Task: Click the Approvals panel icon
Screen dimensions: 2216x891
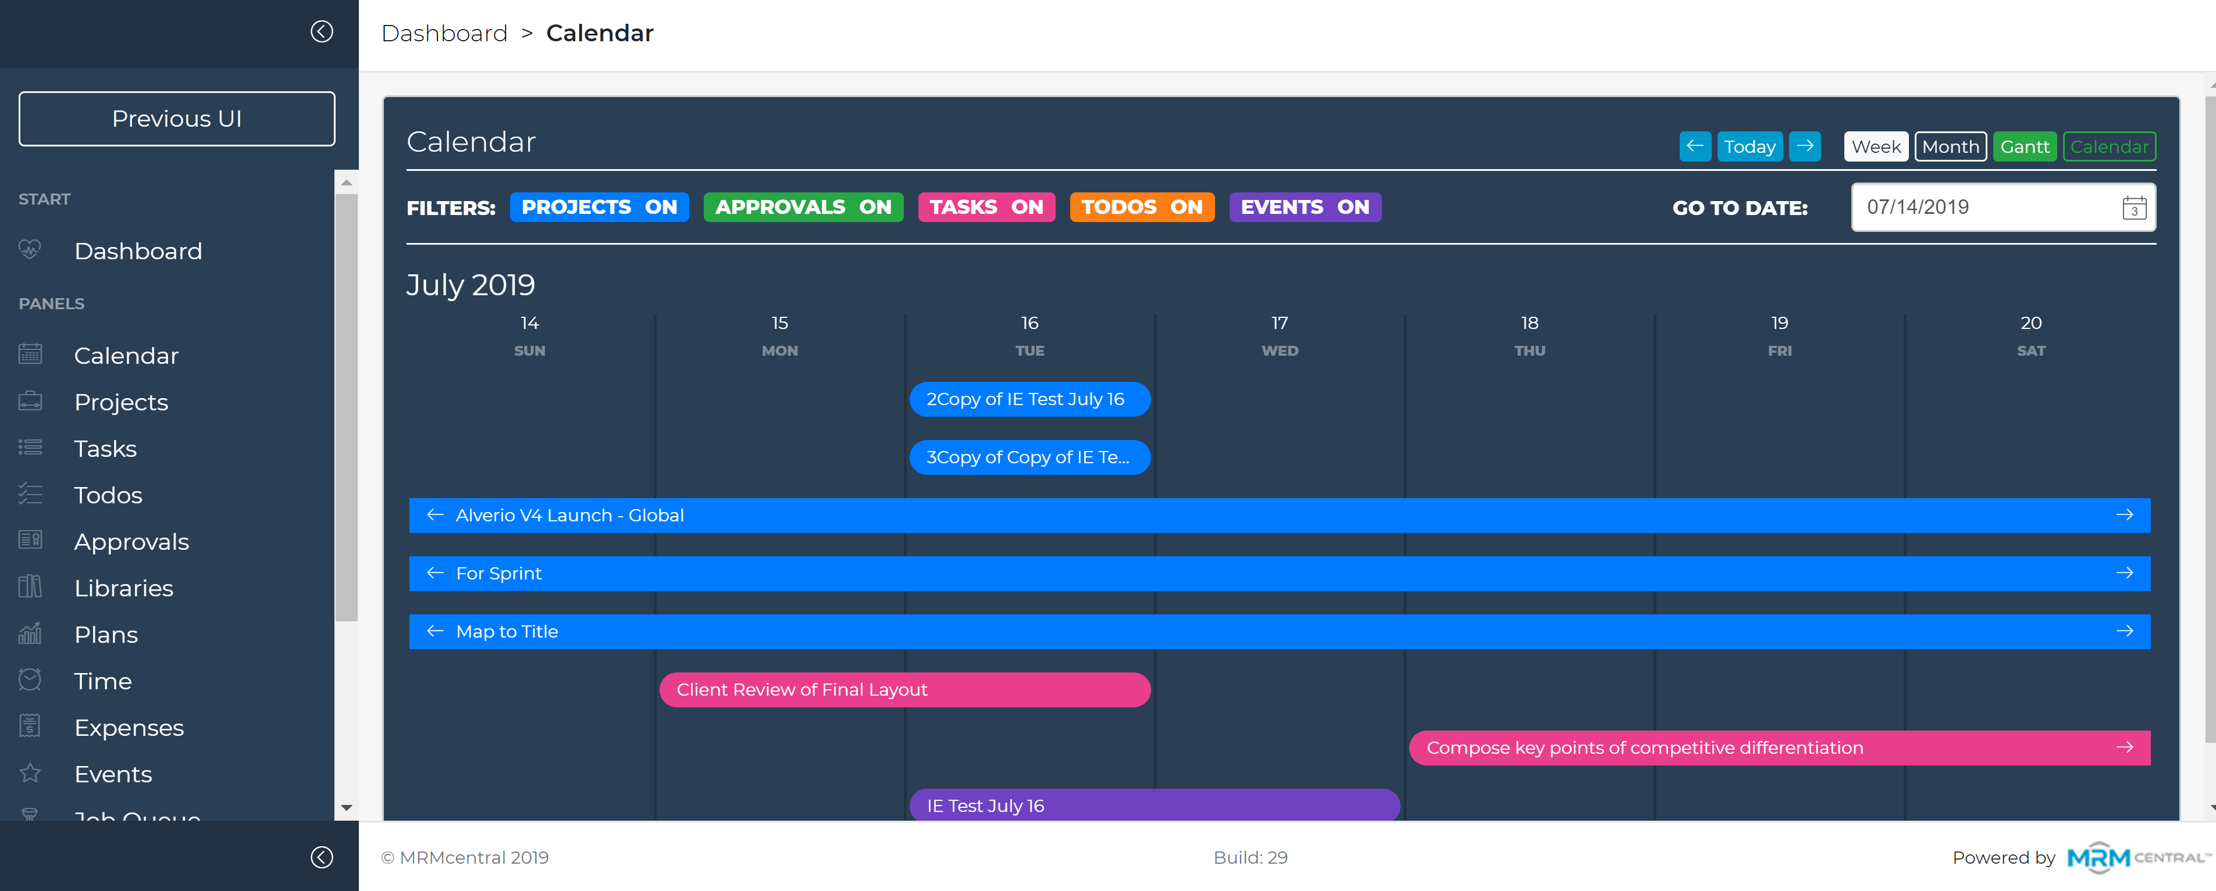Action: [30, 540]
